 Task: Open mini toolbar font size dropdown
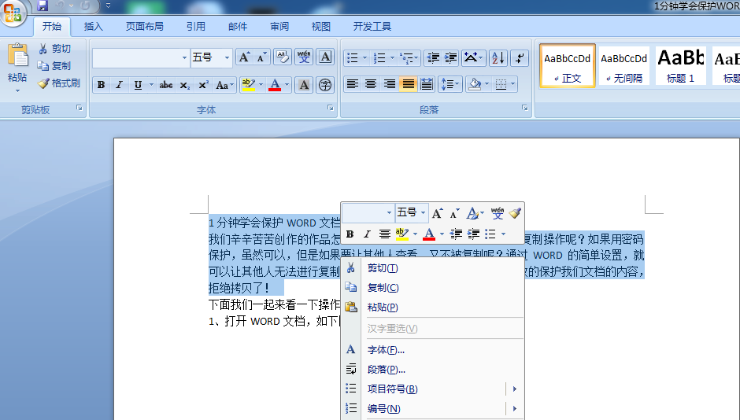[x=424, y=212]
